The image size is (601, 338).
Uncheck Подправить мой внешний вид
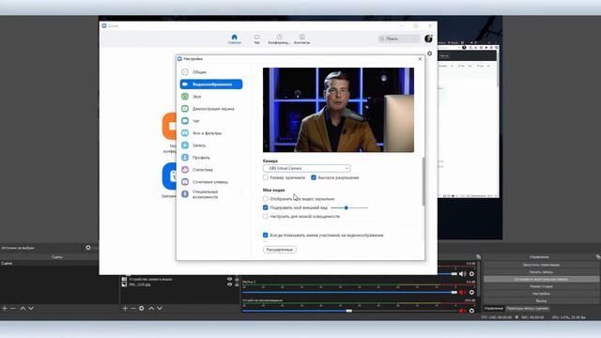tap(266, 207)
